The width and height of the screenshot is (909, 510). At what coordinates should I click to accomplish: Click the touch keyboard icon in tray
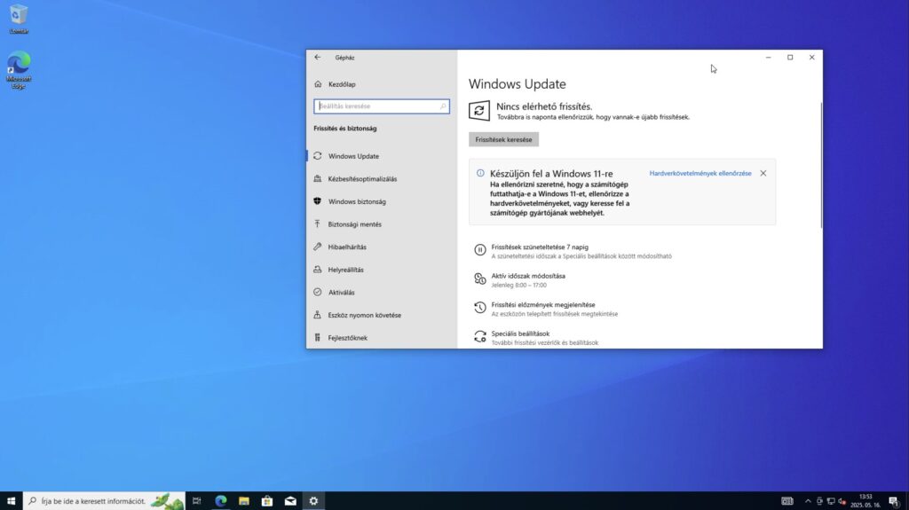point(786,501)
